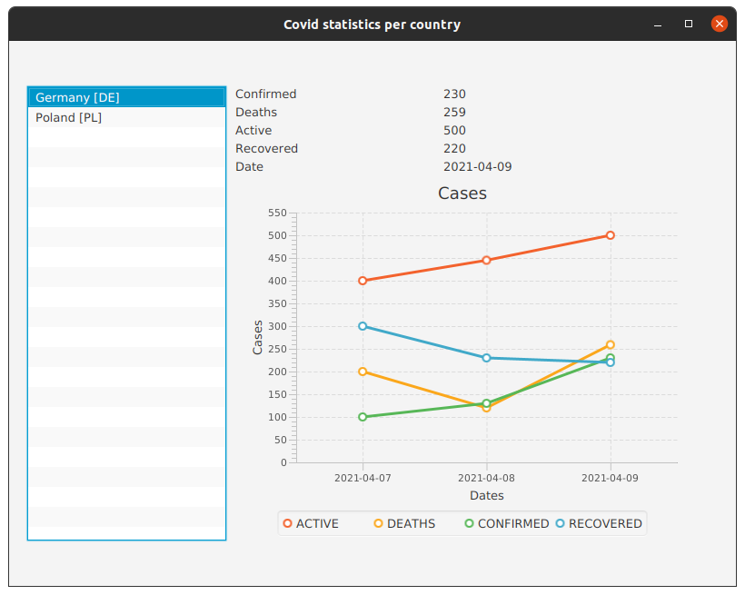Click the Date value 2021-04-09
This screenshot has width=745, height=595.
[x=478, y=166]
